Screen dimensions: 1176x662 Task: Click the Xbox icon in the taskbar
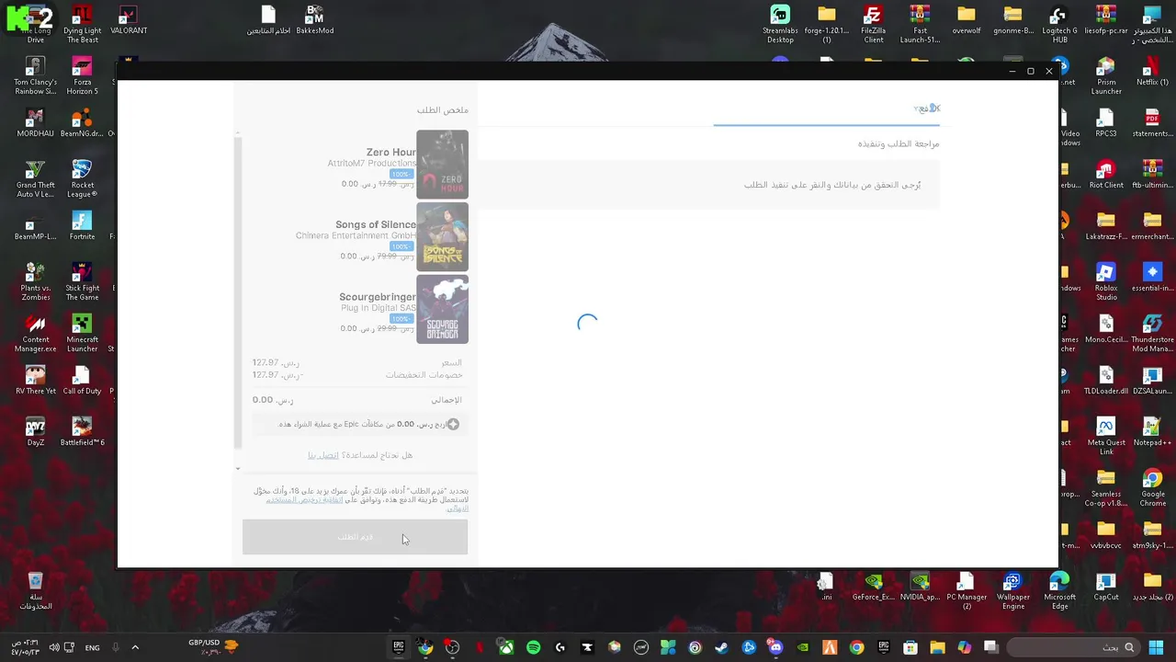(x=506, y=647)
